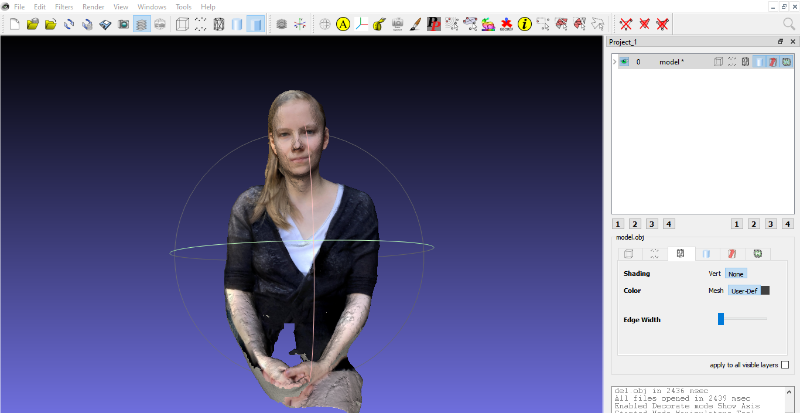Reload all layers icon
The width and height of the screenshot is (800, 413).
point(87,24)
